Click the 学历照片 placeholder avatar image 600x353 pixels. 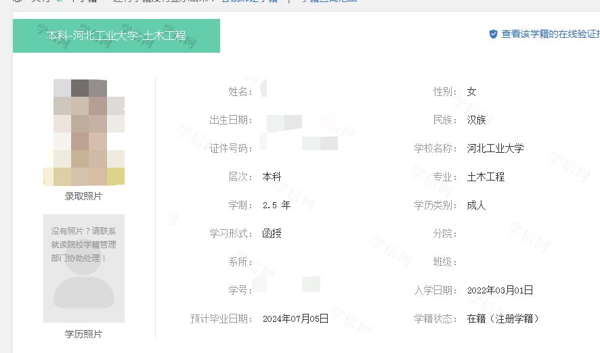84,268
